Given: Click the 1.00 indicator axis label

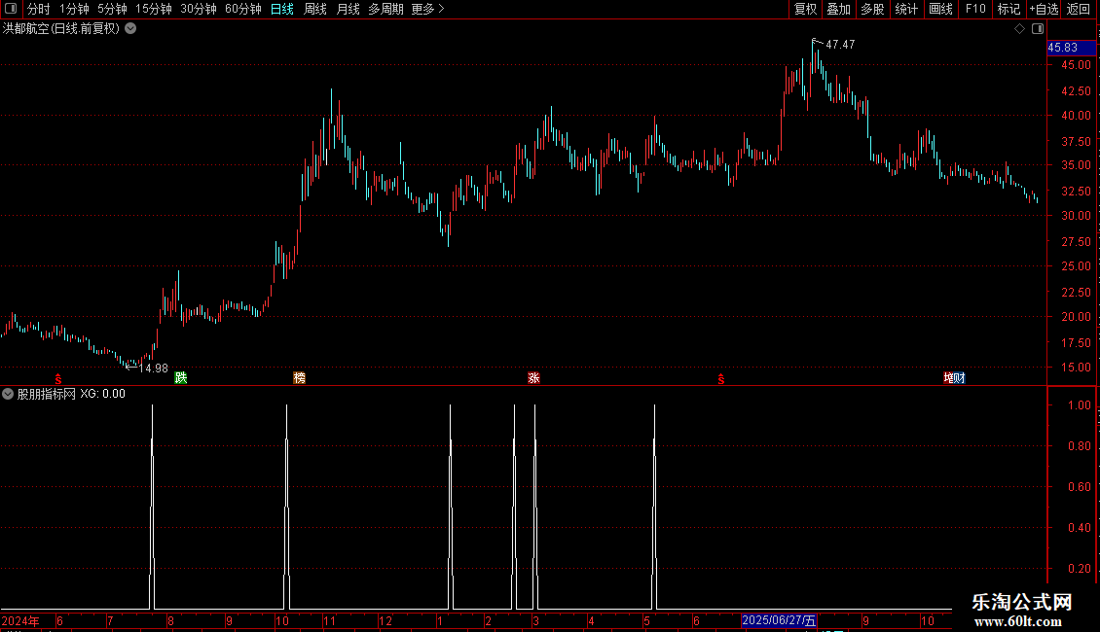Looking at the screenshot, I should [1079, 405].
